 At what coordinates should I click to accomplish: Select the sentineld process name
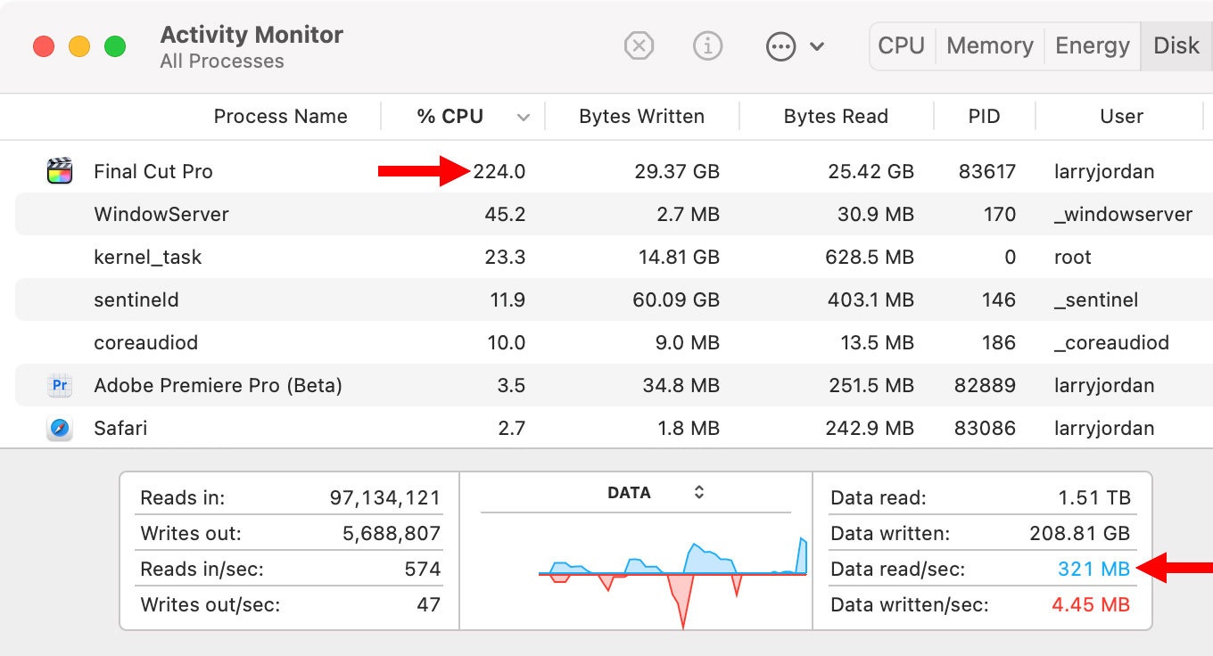tap(136, 299)
